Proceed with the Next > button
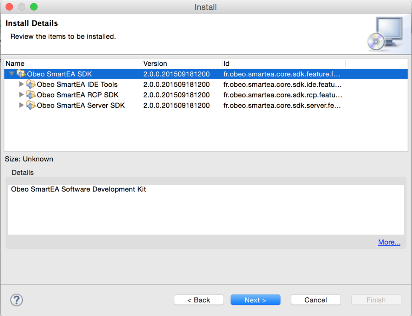The image size is (412, 316). point(255,300)
